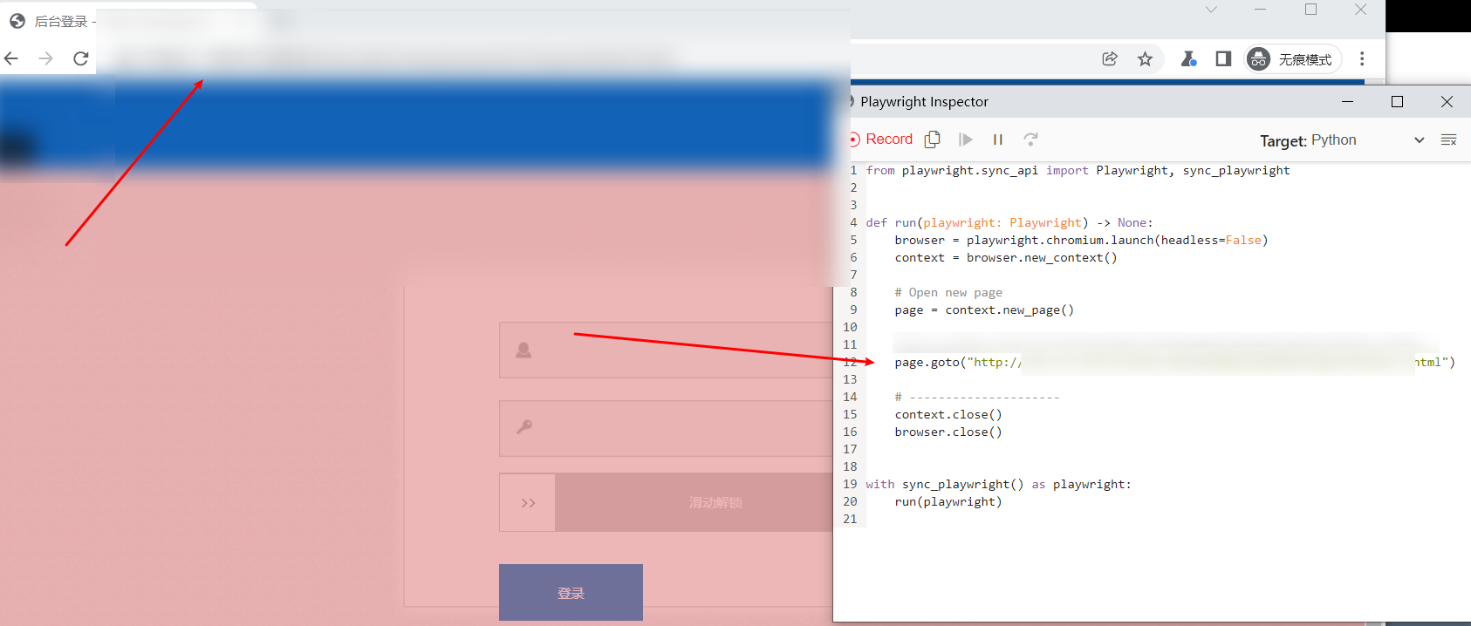Click the share page icon
1471x626 pixels.
pyautogui.click(x=1110, y=58)
